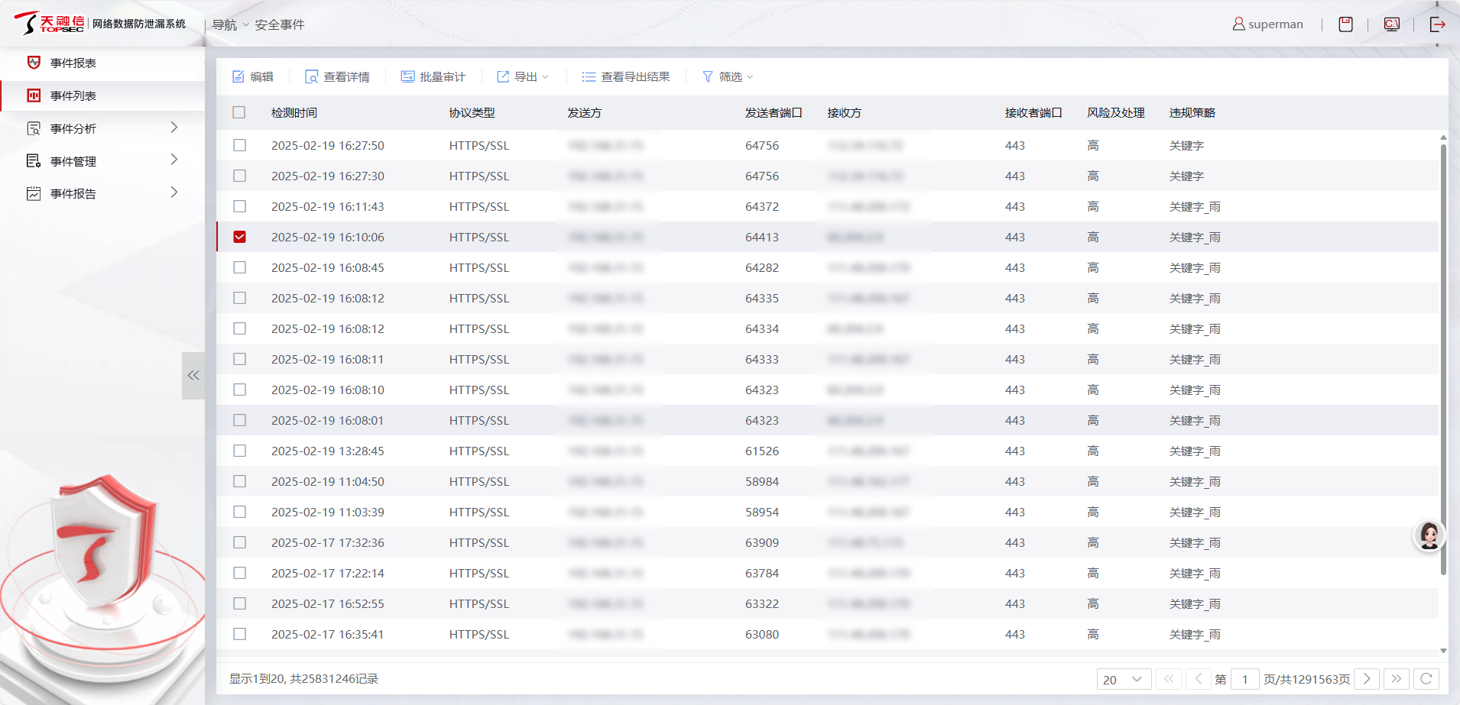Open the virtual assistant avatar
Screen dimensions: 1460x705
pos(1429,535)
